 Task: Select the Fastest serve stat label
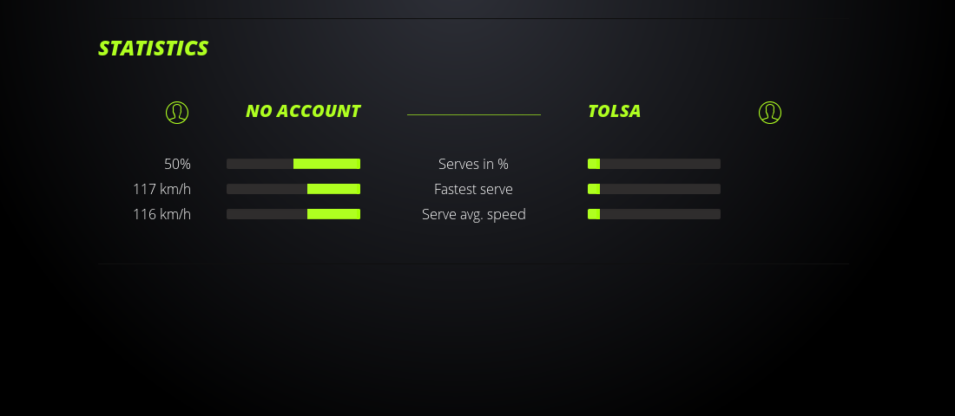click(x=473, y=189)
